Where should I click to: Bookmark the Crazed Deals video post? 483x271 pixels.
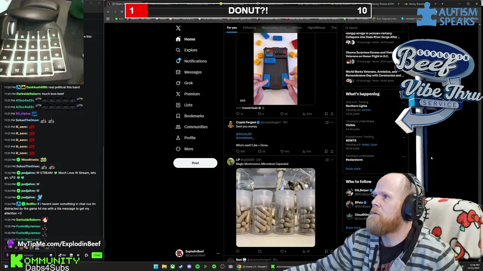(x=326, y=114)
